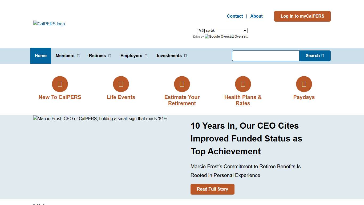Focus the site search text field
Viewport: 364px width, 205px height.
click(266, 56)
